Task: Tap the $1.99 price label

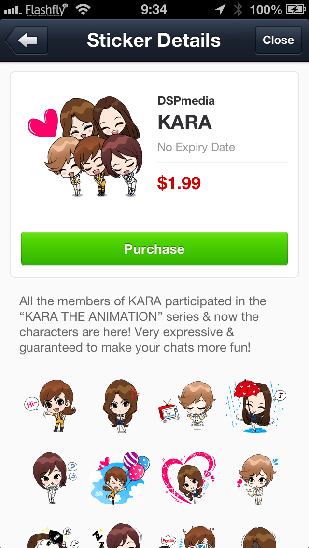Action: tap(179, 183)
